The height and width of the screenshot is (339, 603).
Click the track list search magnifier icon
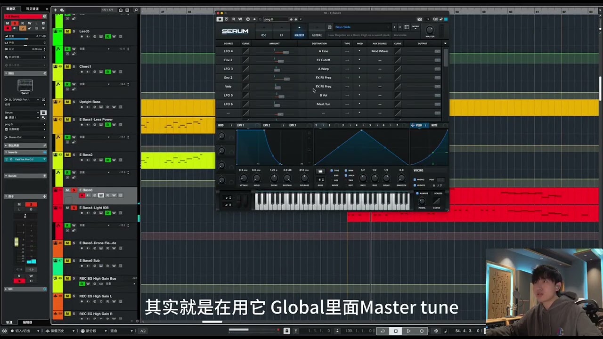point(136,10)
